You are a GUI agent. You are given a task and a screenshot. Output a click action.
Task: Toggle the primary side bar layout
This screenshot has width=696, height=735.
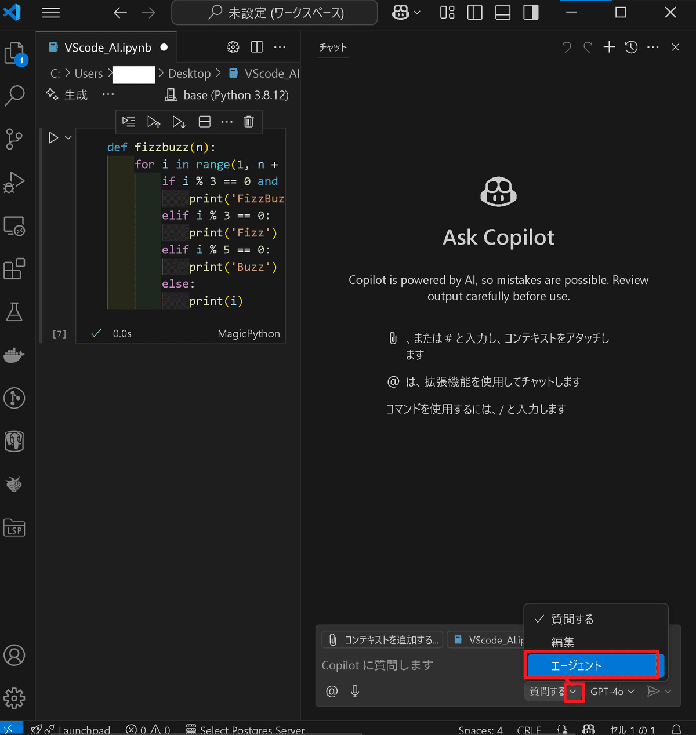pos(475,13)
